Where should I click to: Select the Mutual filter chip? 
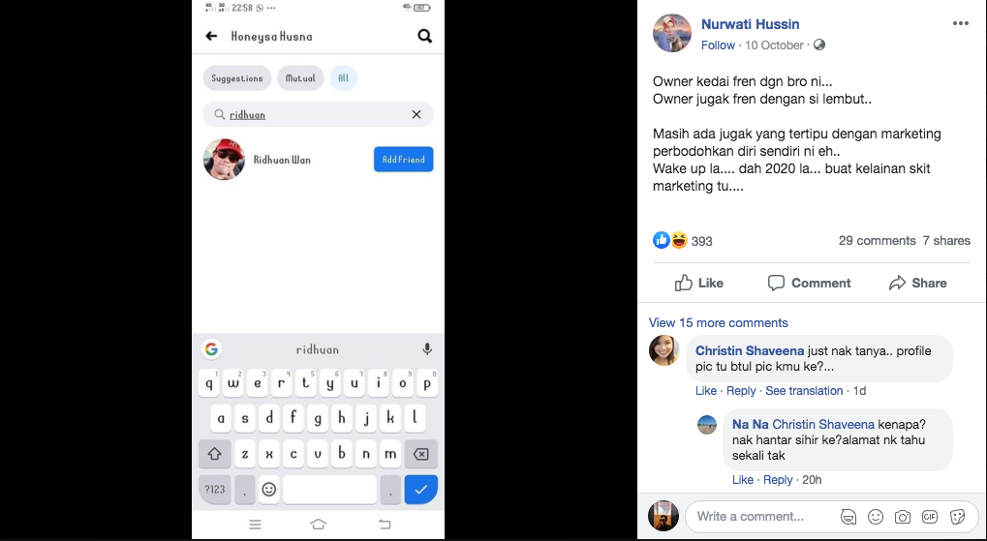pos(300,78)
